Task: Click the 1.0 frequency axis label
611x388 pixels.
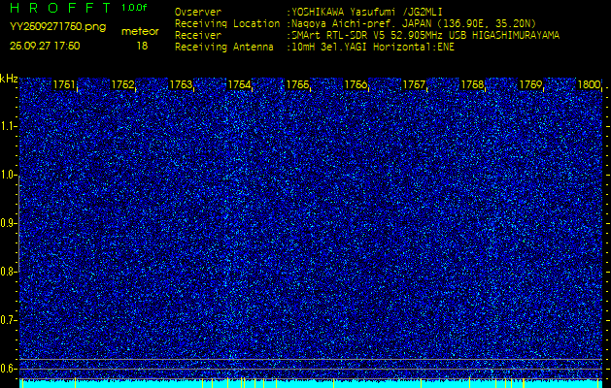Action: point(7,176)
